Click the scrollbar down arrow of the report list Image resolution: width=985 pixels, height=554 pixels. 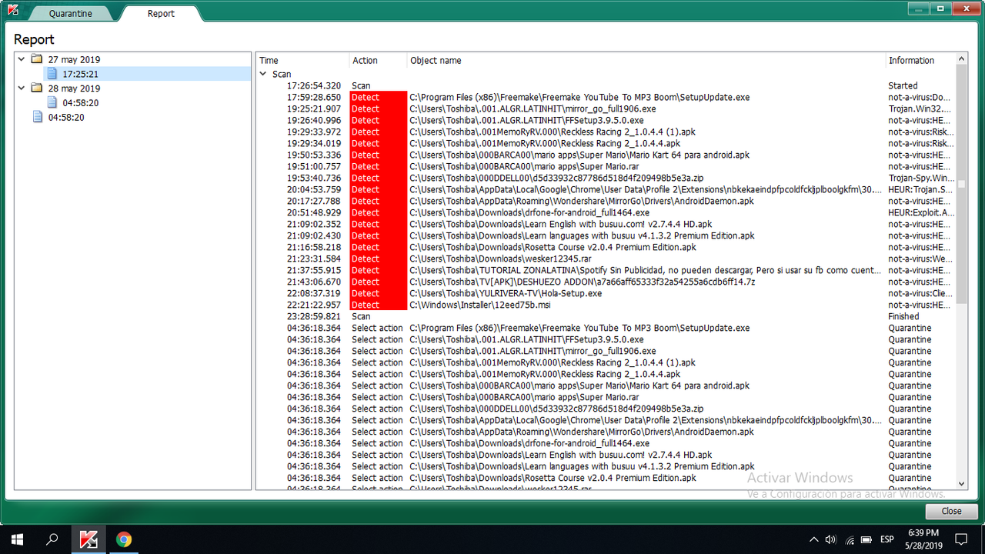click(961, 483)
